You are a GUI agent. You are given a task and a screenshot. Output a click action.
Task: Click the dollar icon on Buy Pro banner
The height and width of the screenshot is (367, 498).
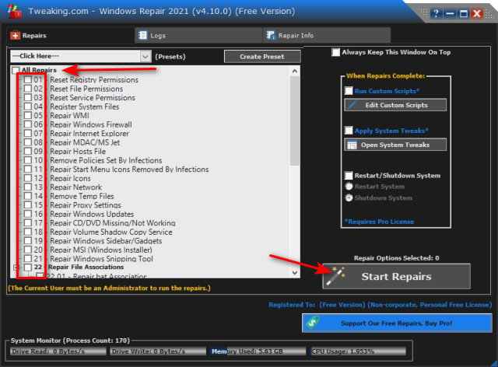(314, 323)
